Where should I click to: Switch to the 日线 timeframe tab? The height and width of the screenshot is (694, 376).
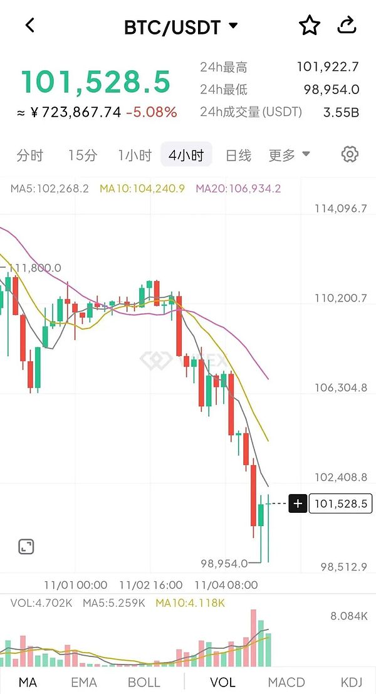238,154
